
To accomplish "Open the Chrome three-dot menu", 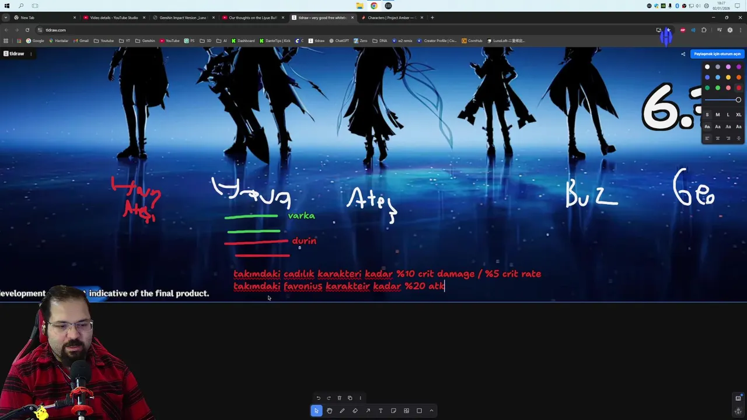I will click(x=740, y=30).
